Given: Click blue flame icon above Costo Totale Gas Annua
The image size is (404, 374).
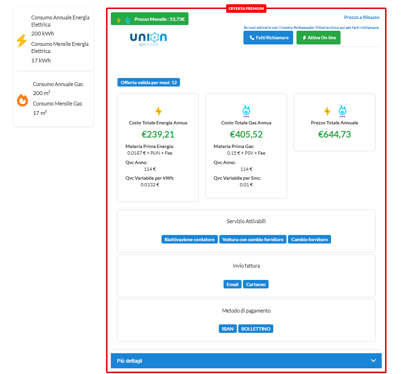Looking at the screenshot, I should coord(246,111).
